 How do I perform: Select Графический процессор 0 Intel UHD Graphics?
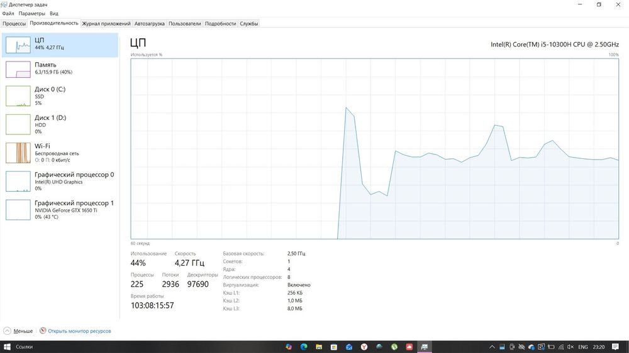(x=60, y=181)
